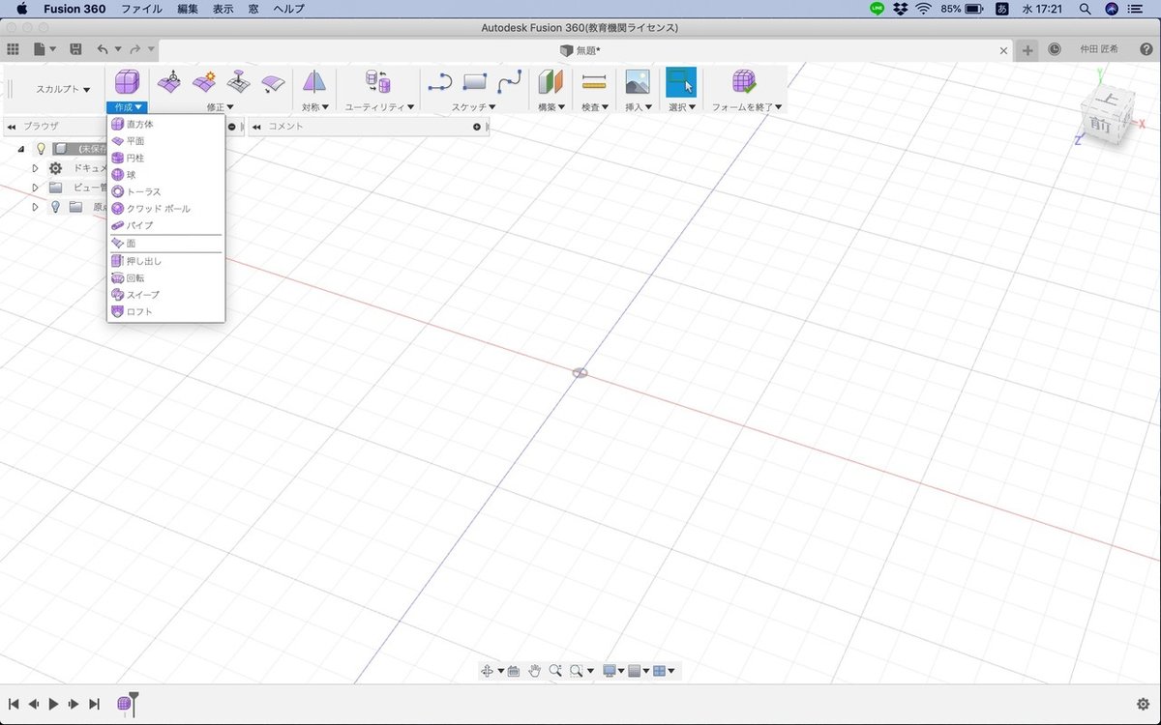Toggle the document root lightbulb visibility
Viewport: 1161px width, 725px height.
click(x=41, y=149)
